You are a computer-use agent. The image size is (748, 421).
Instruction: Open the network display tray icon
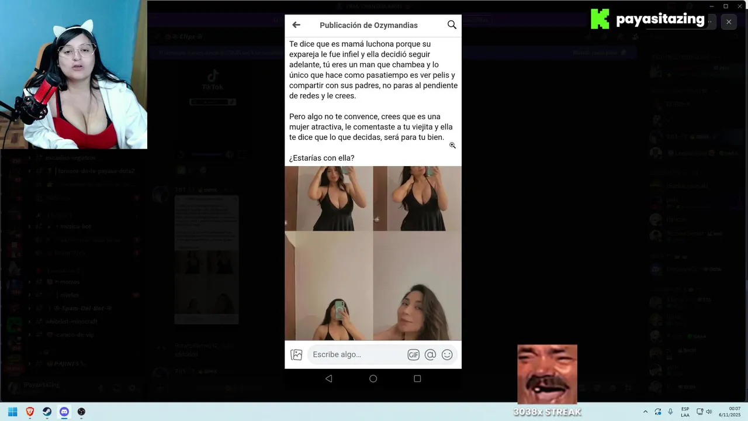pyautogui.click(x=699, y=412)
